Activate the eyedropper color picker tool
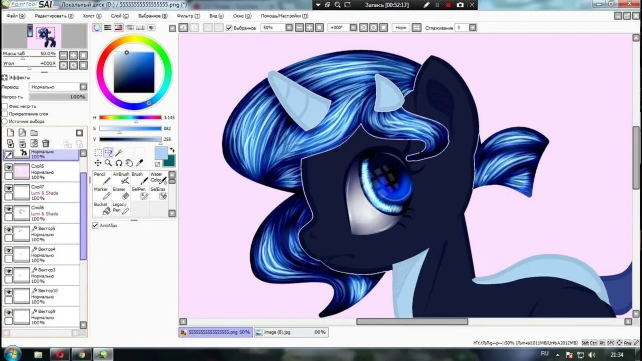The height and width of the screenshot is (361, 642). pyautogui.click(x=139, y=163)
